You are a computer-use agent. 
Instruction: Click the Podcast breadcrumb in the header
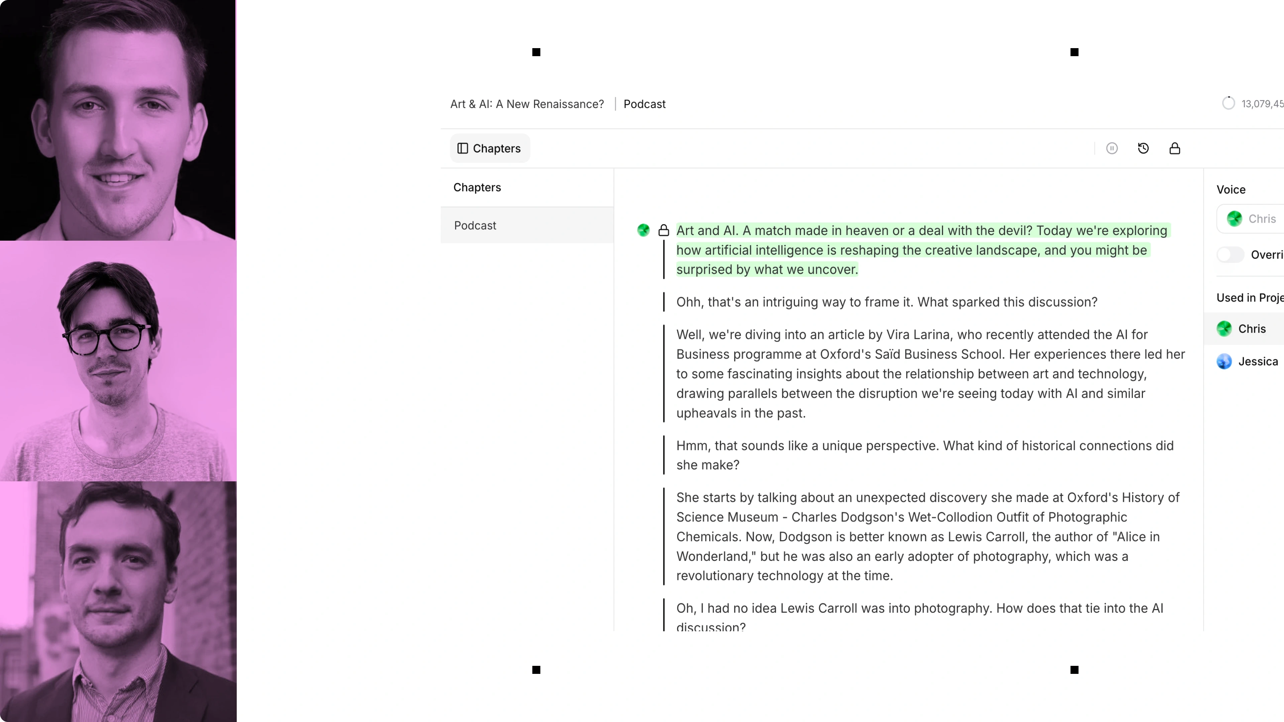[x=644, y=104]
